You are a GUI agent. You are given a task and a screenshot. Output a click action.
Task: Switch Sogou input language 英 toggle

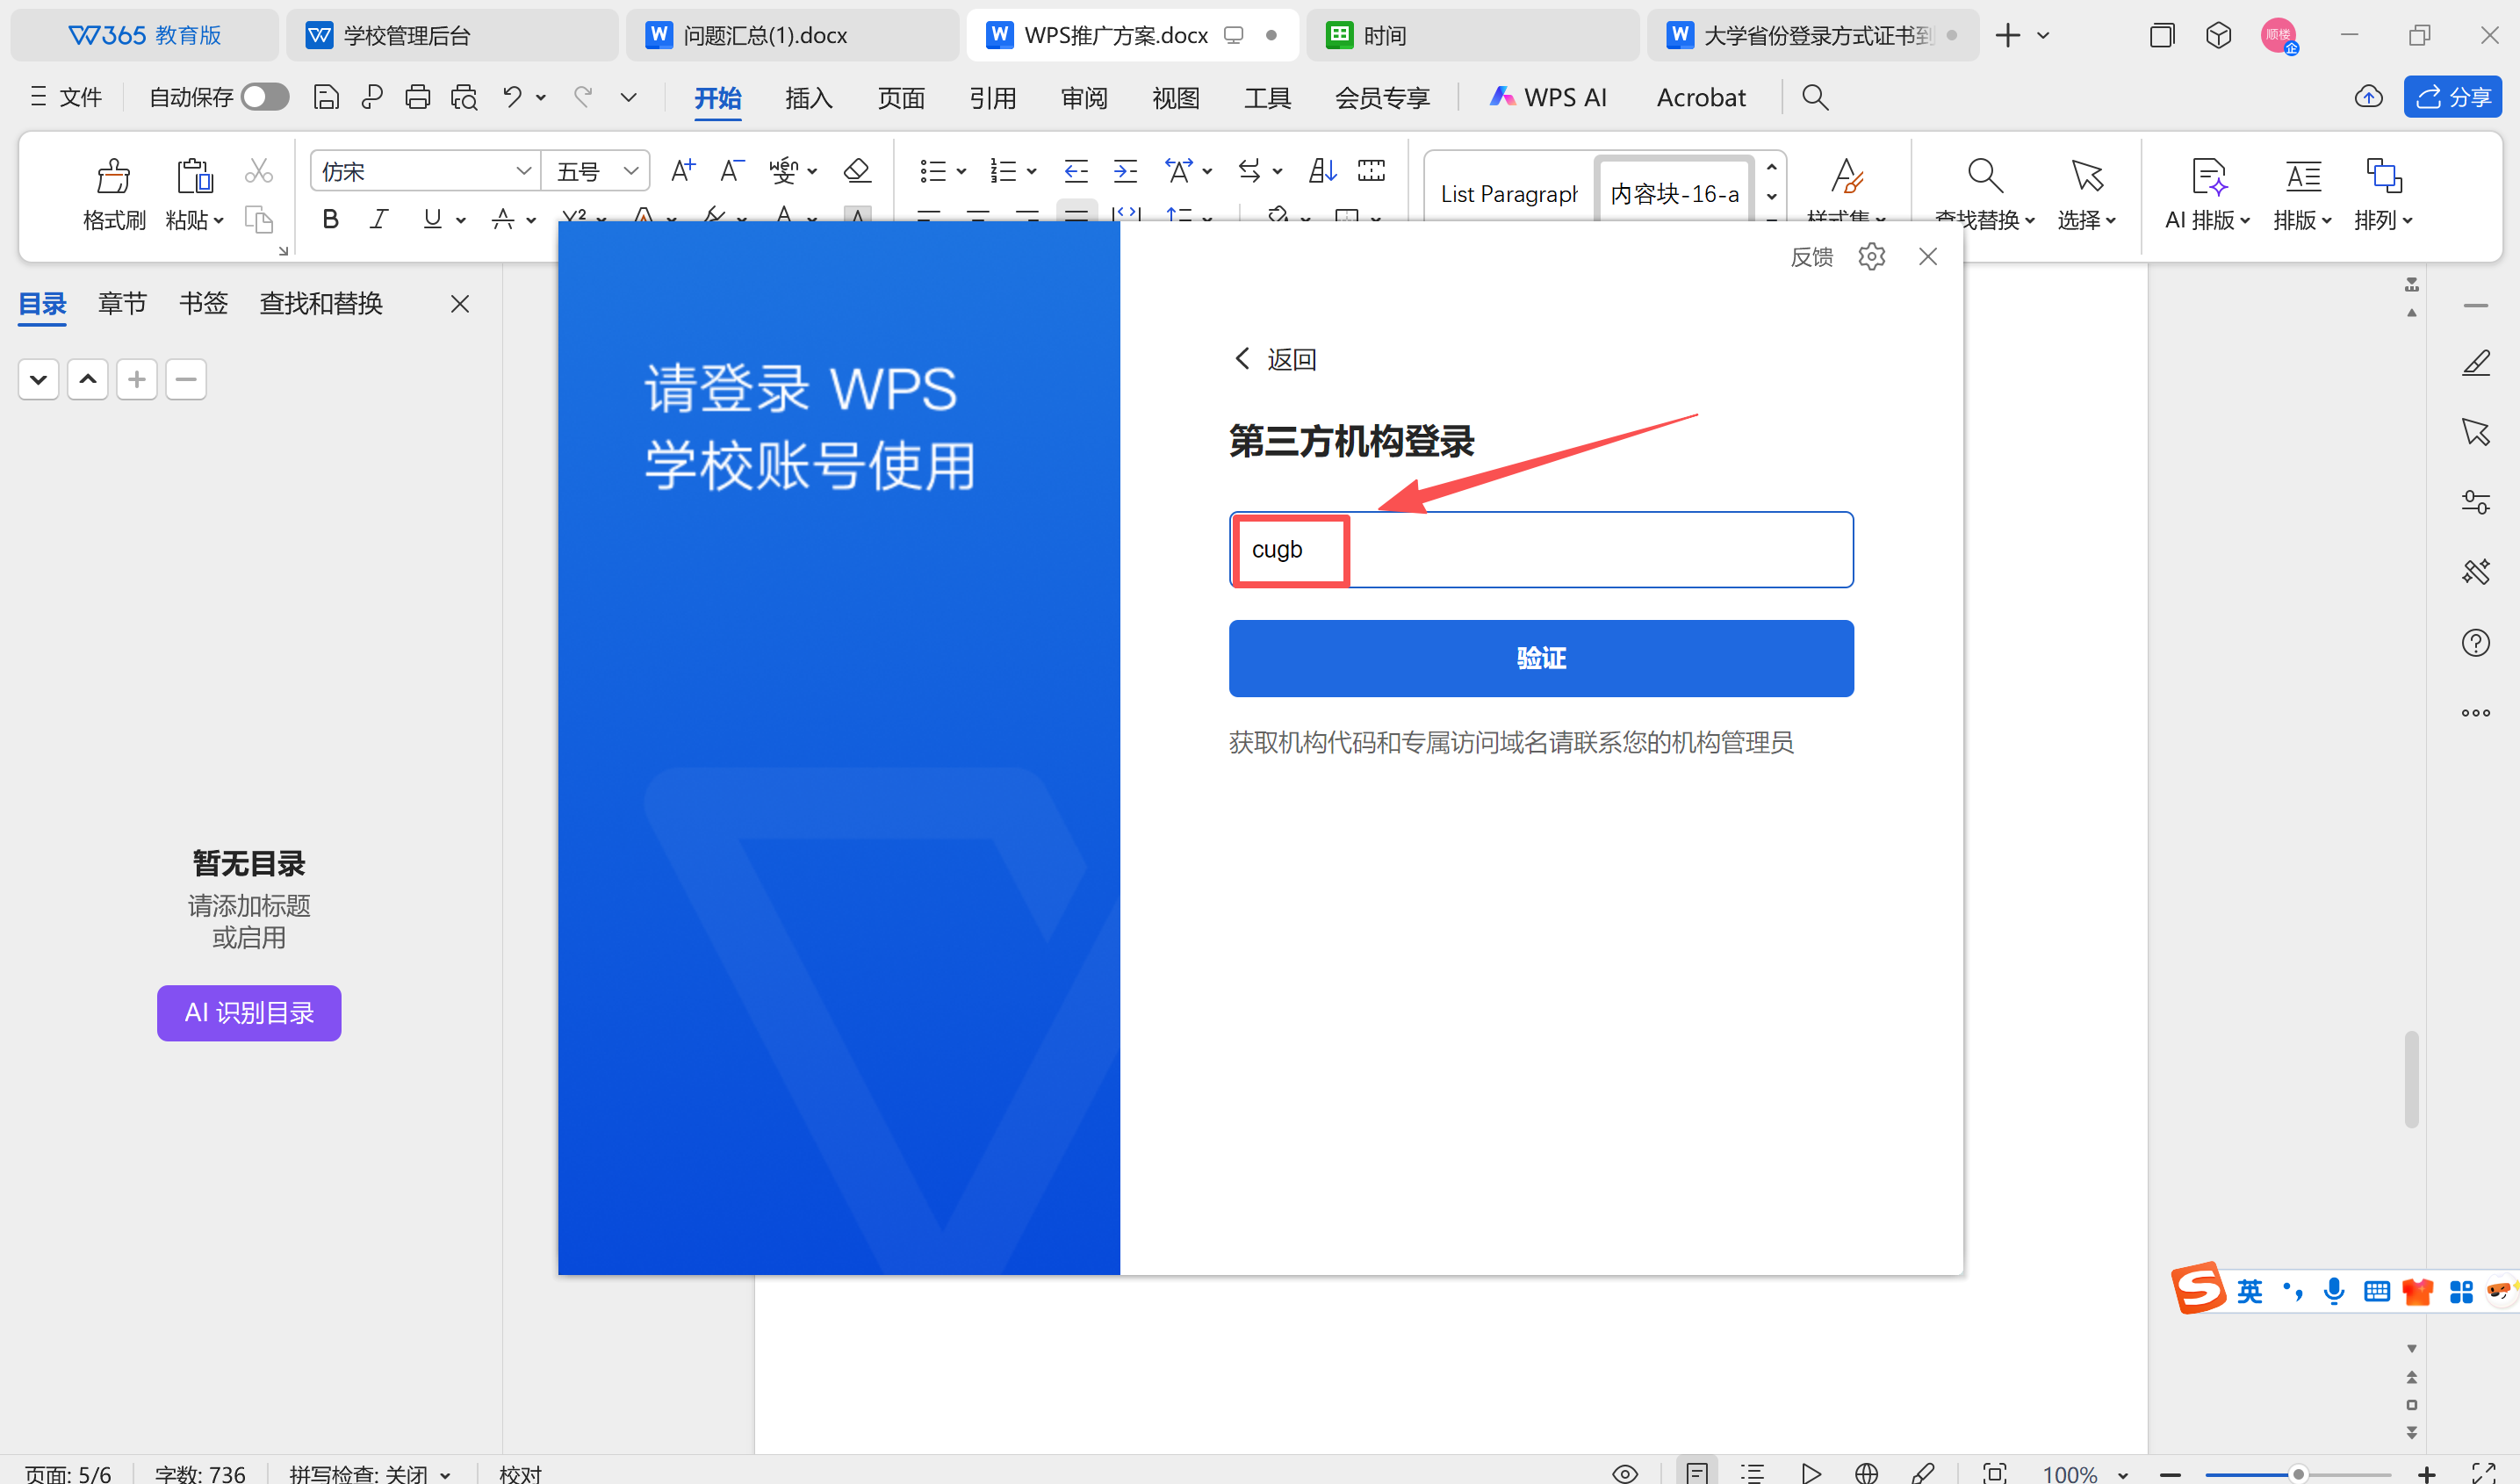tap(2250, 1291)
